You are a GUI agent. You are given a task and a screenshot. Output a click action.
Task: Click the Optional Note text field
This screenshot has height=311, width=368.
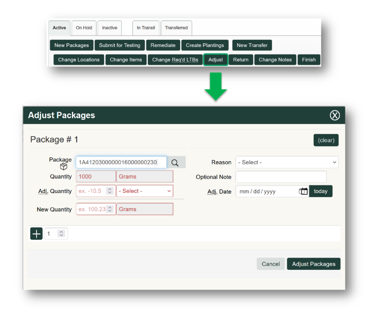point(281,177)
